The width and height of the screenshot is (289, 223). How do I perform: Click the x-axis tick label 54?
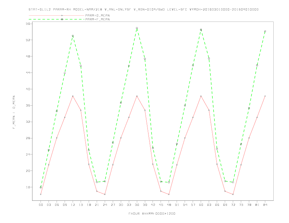185,205
